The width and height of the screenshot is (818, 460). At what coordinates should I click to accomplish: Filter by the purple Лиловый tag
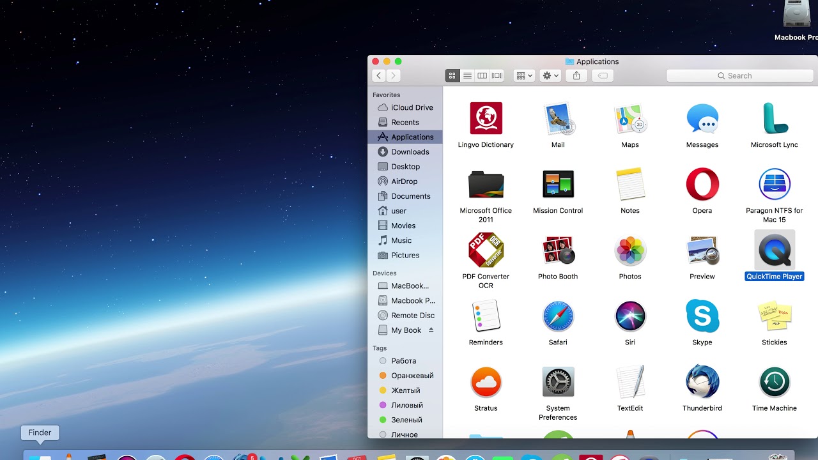pyautogui.click(x=405, y=404)
